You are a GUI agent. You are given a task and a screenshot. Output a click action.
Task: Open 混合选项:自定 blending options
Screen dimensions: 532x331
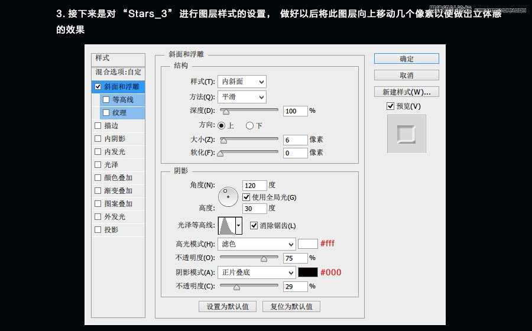[x=118, y=72]
